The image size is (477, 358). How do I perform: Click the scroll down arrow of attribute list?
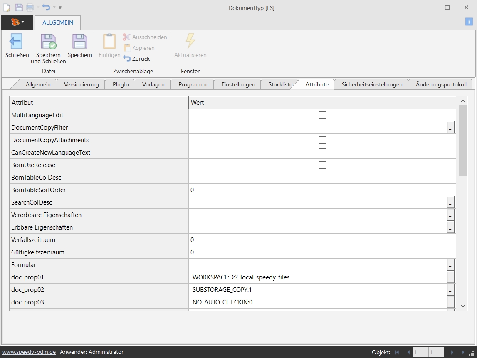tap(463, 306)
